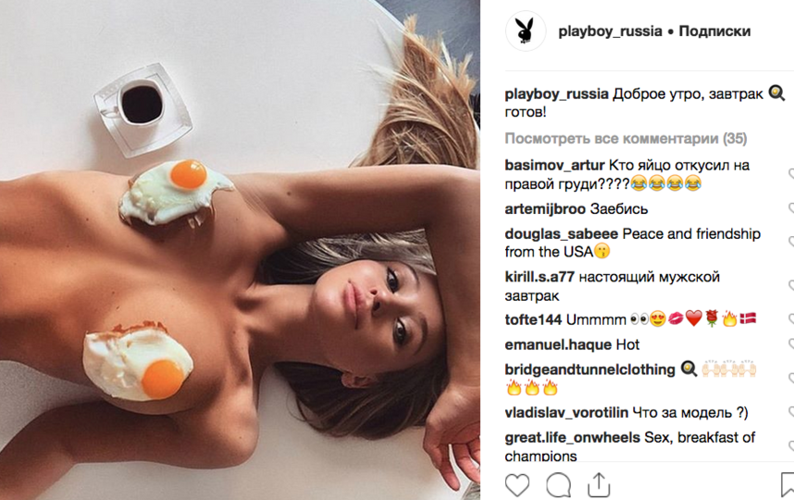
Task: Click the post photo on the left
Action: click(x=240, y=250)
